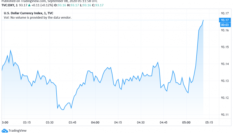Click the 05:00 time axis label

[x=186, y=122]
